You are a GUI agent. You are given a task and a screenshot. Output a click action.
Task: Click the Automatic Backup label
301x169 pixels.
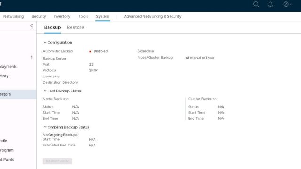[58, 51]
